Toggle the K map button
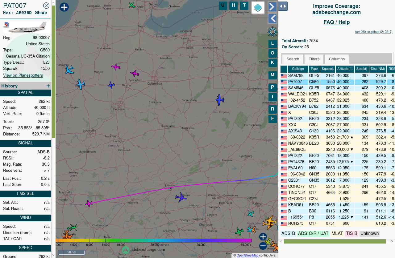 272,63
